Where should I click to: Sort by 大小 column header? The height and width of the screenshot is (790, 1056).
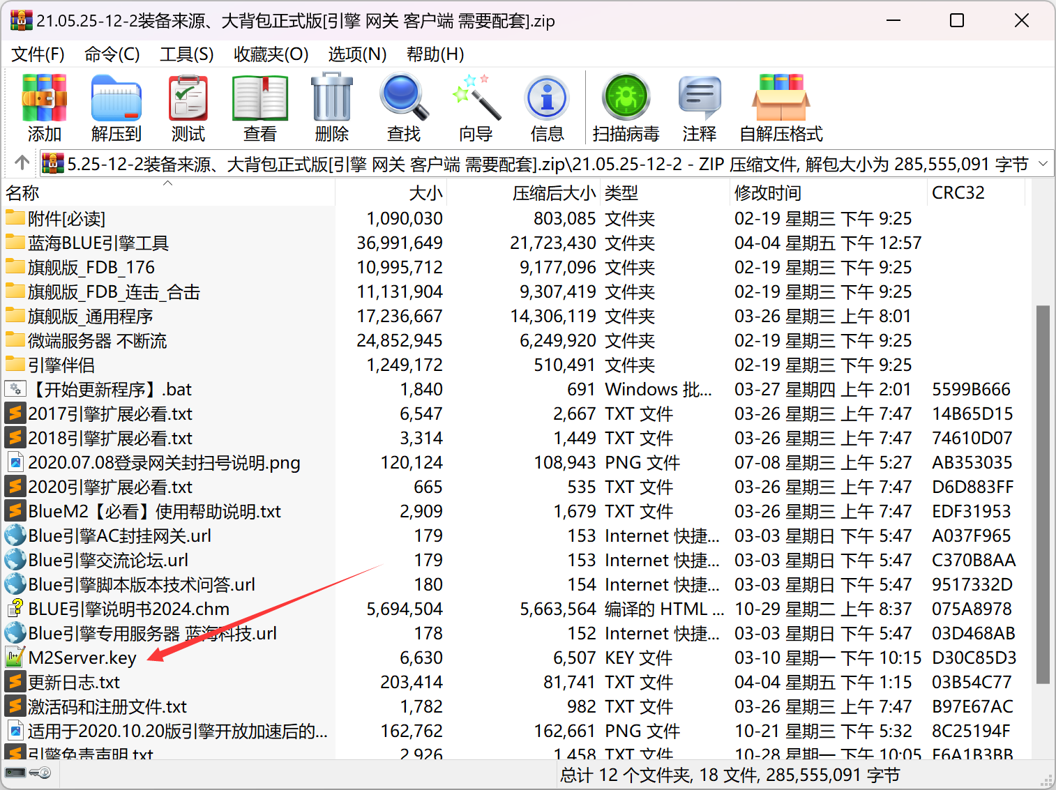point(391,192)
